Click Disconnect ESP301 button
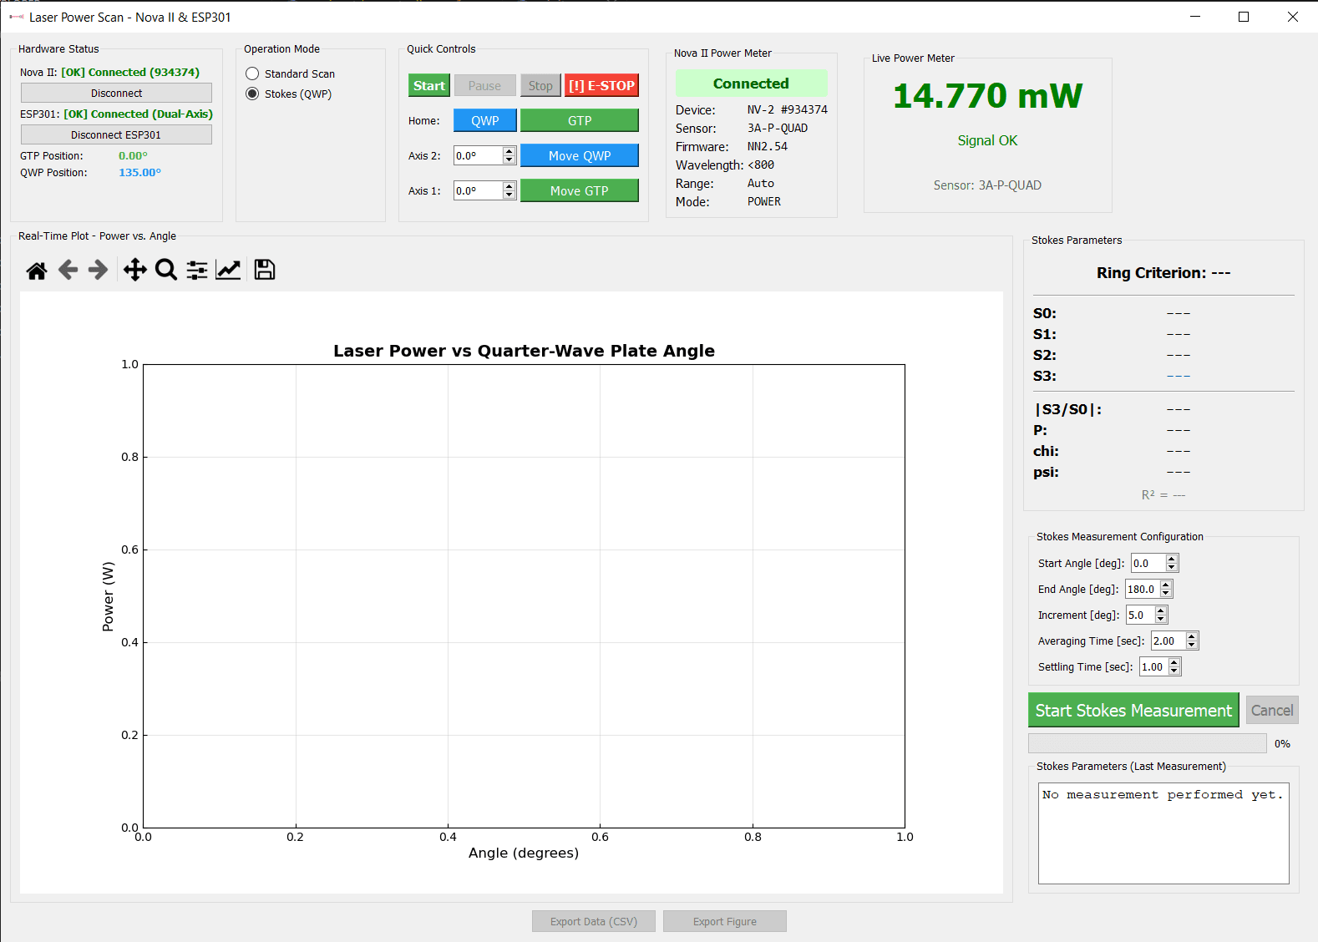 116,134
